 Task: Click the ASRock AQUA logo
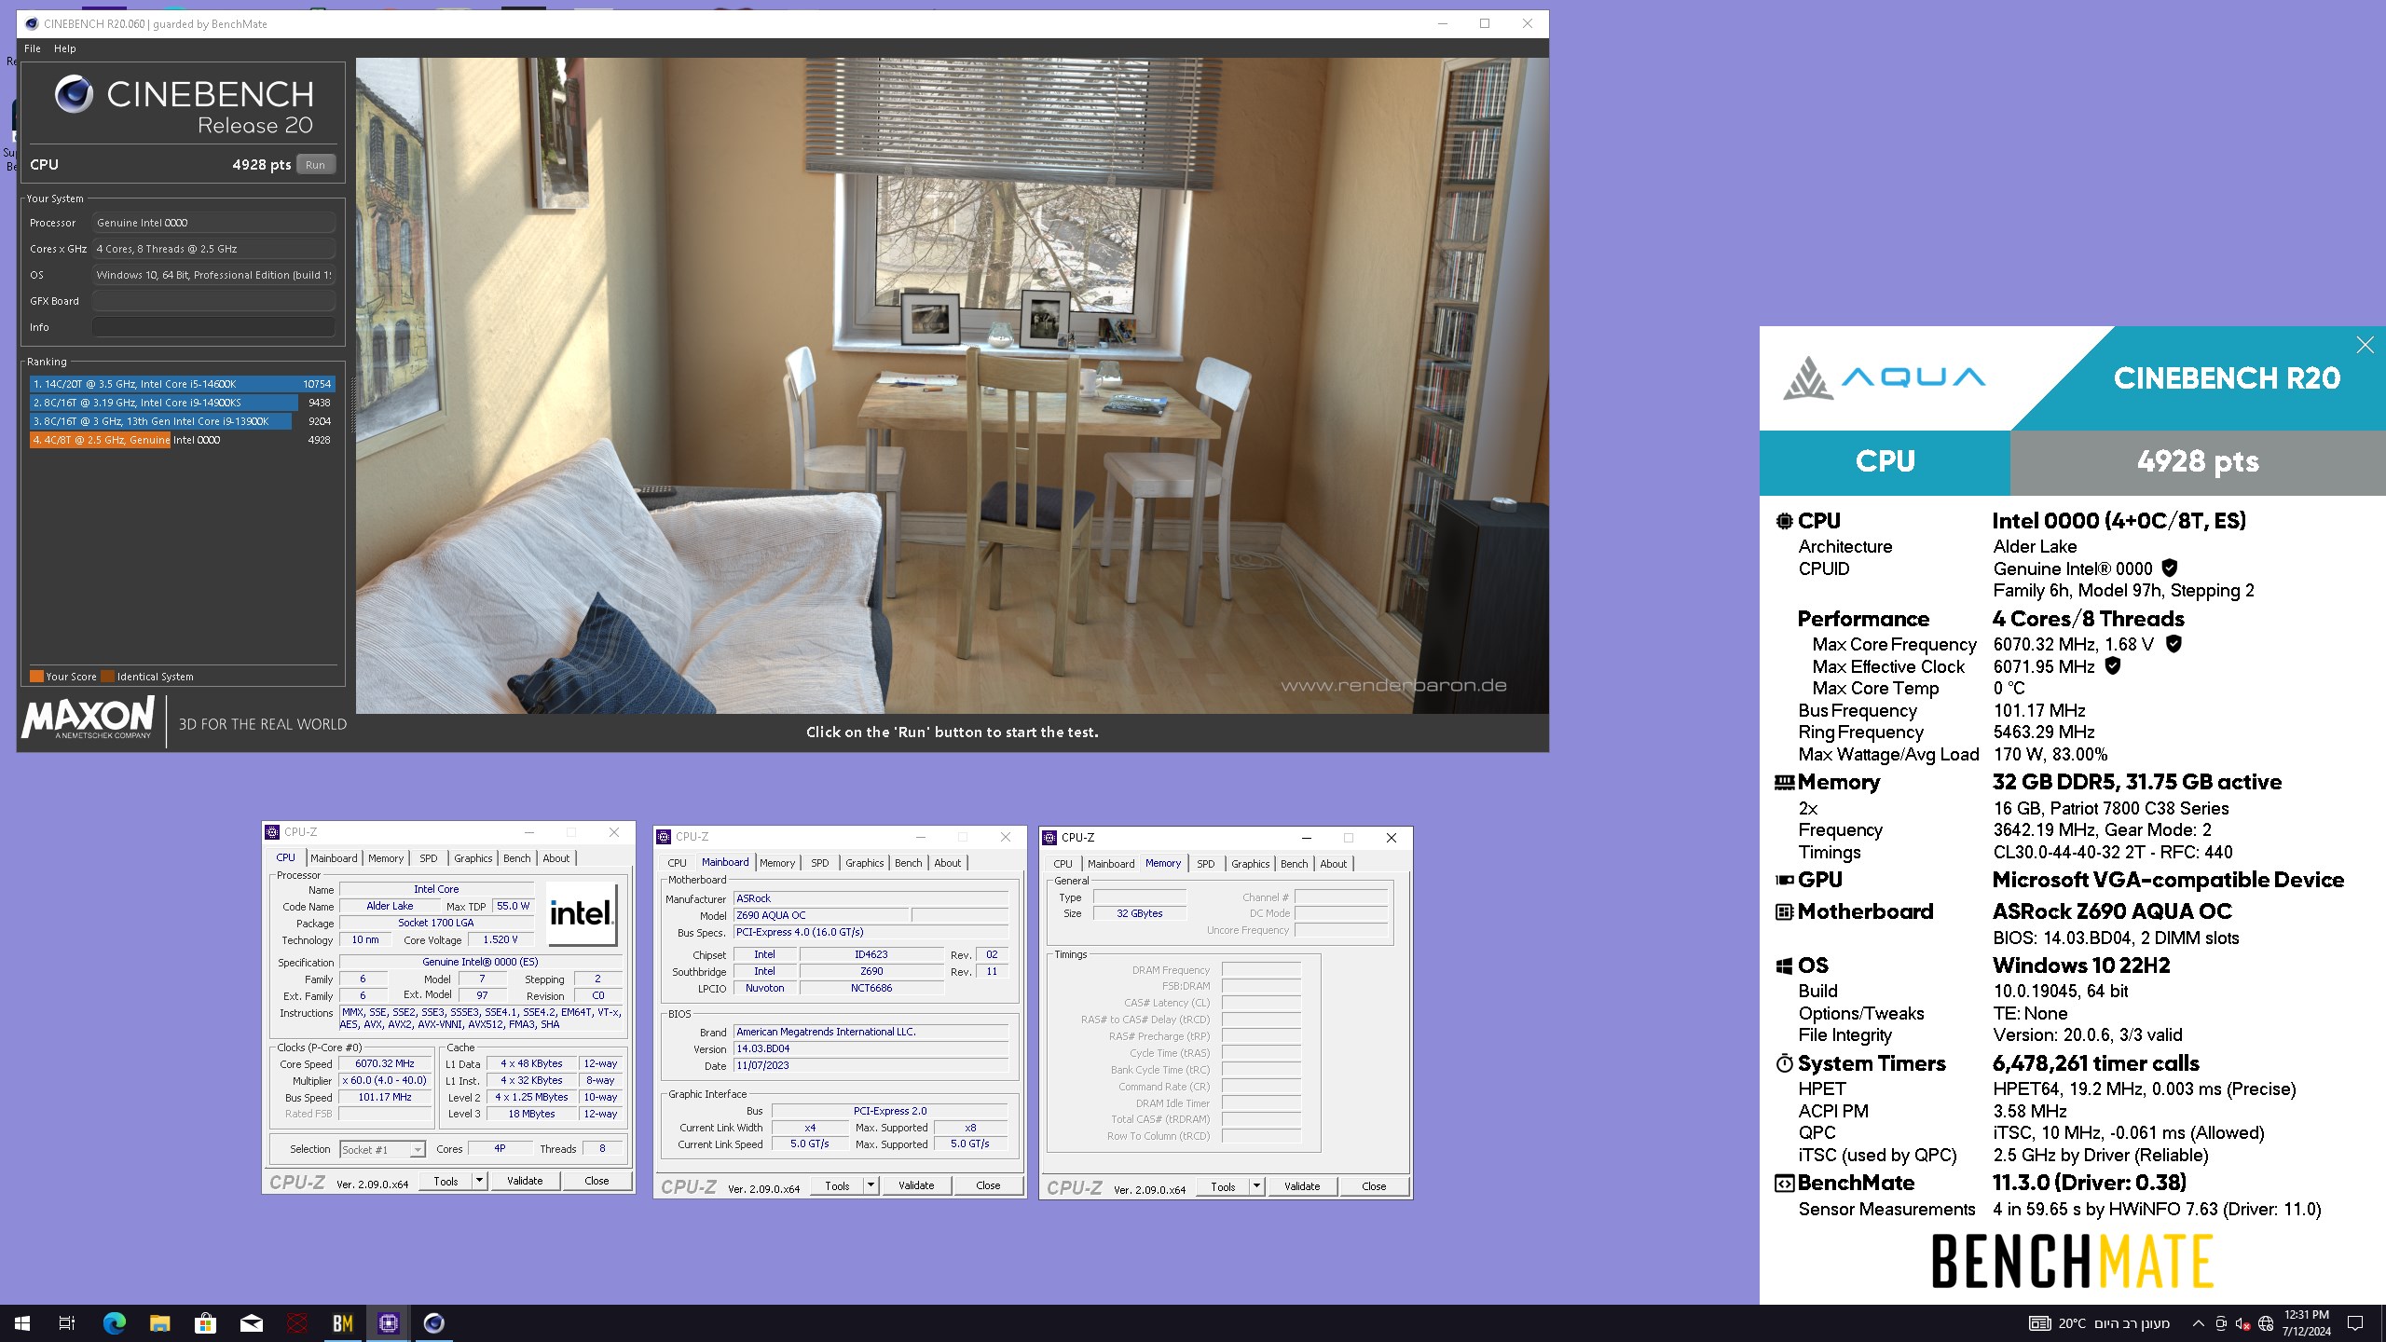coord(1884,377)
